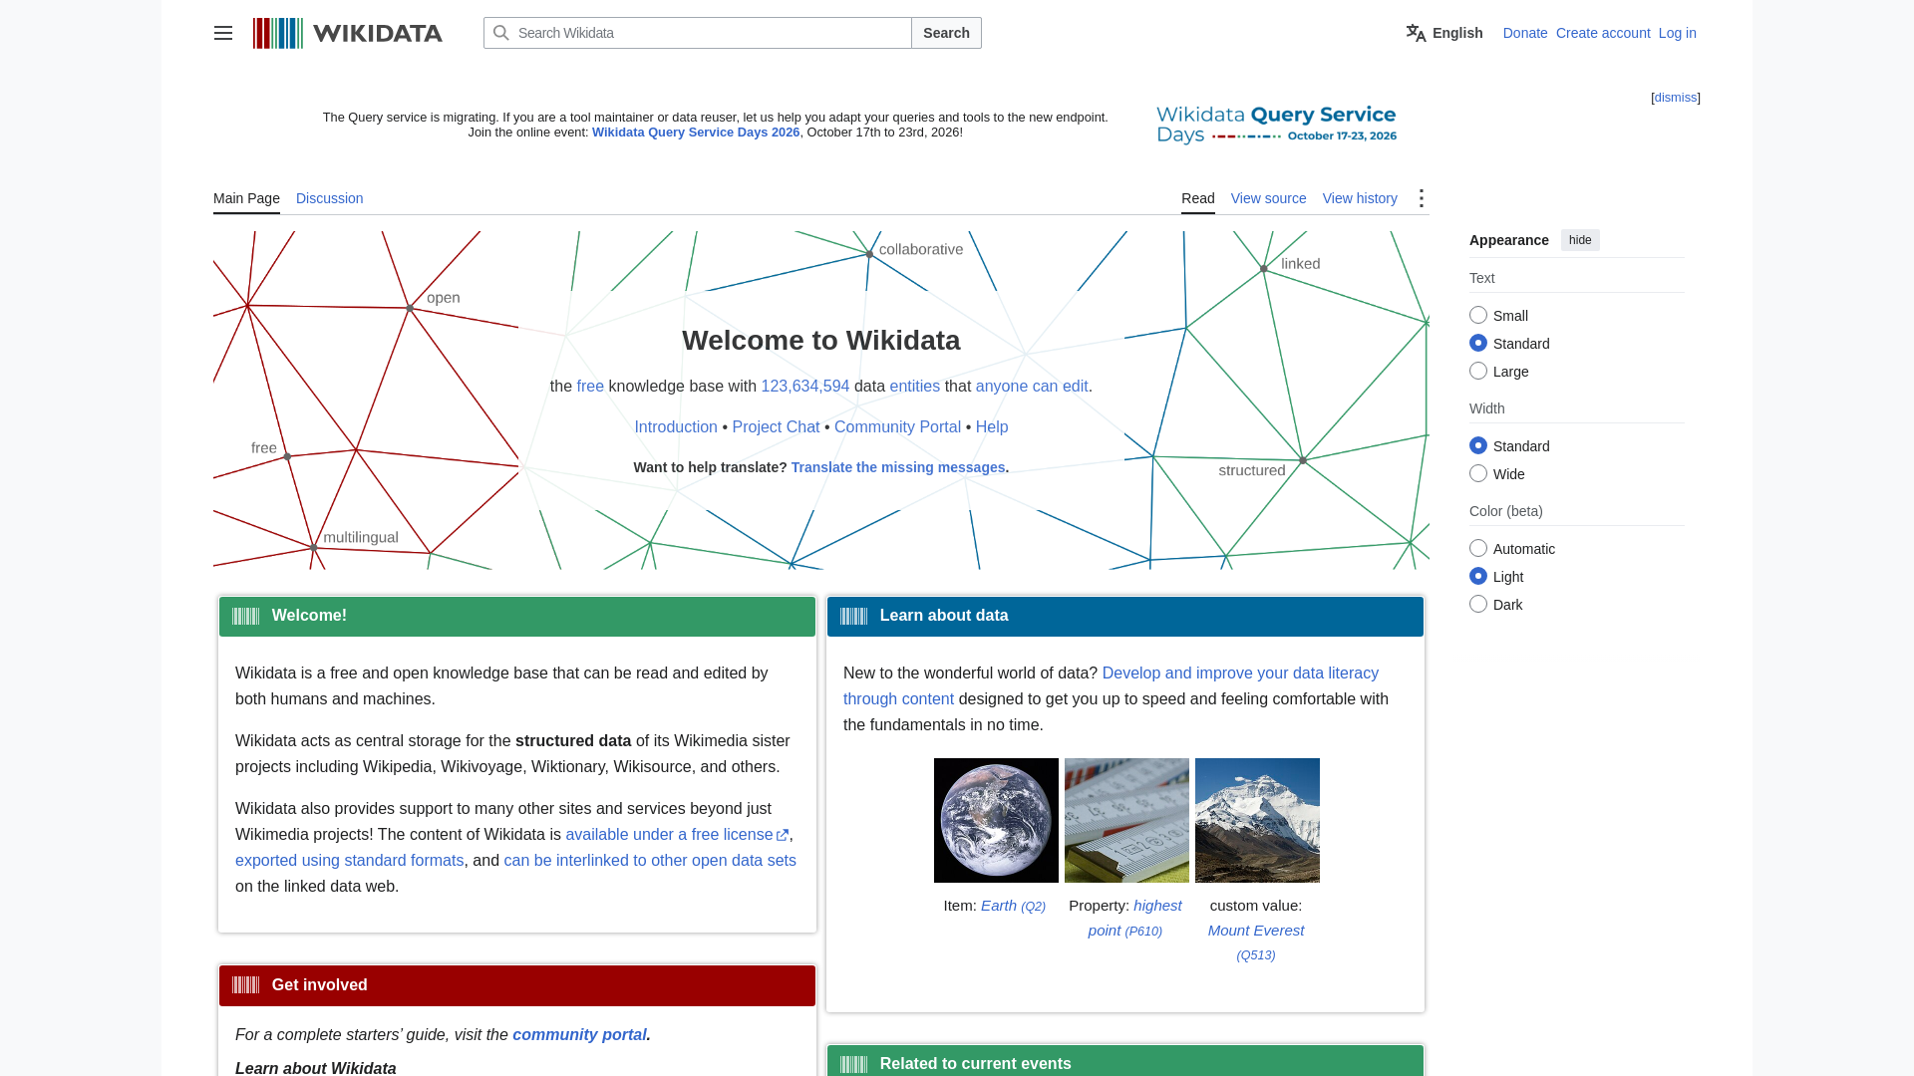Open the View source tab
1914x1076 pixels.
1268,198
